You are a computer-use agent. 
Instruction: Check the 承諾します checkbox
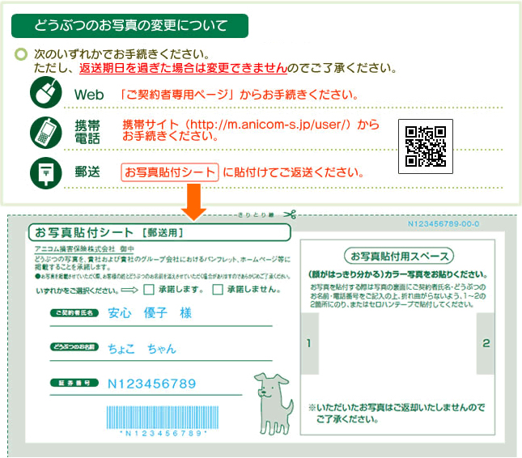point(148,289)
